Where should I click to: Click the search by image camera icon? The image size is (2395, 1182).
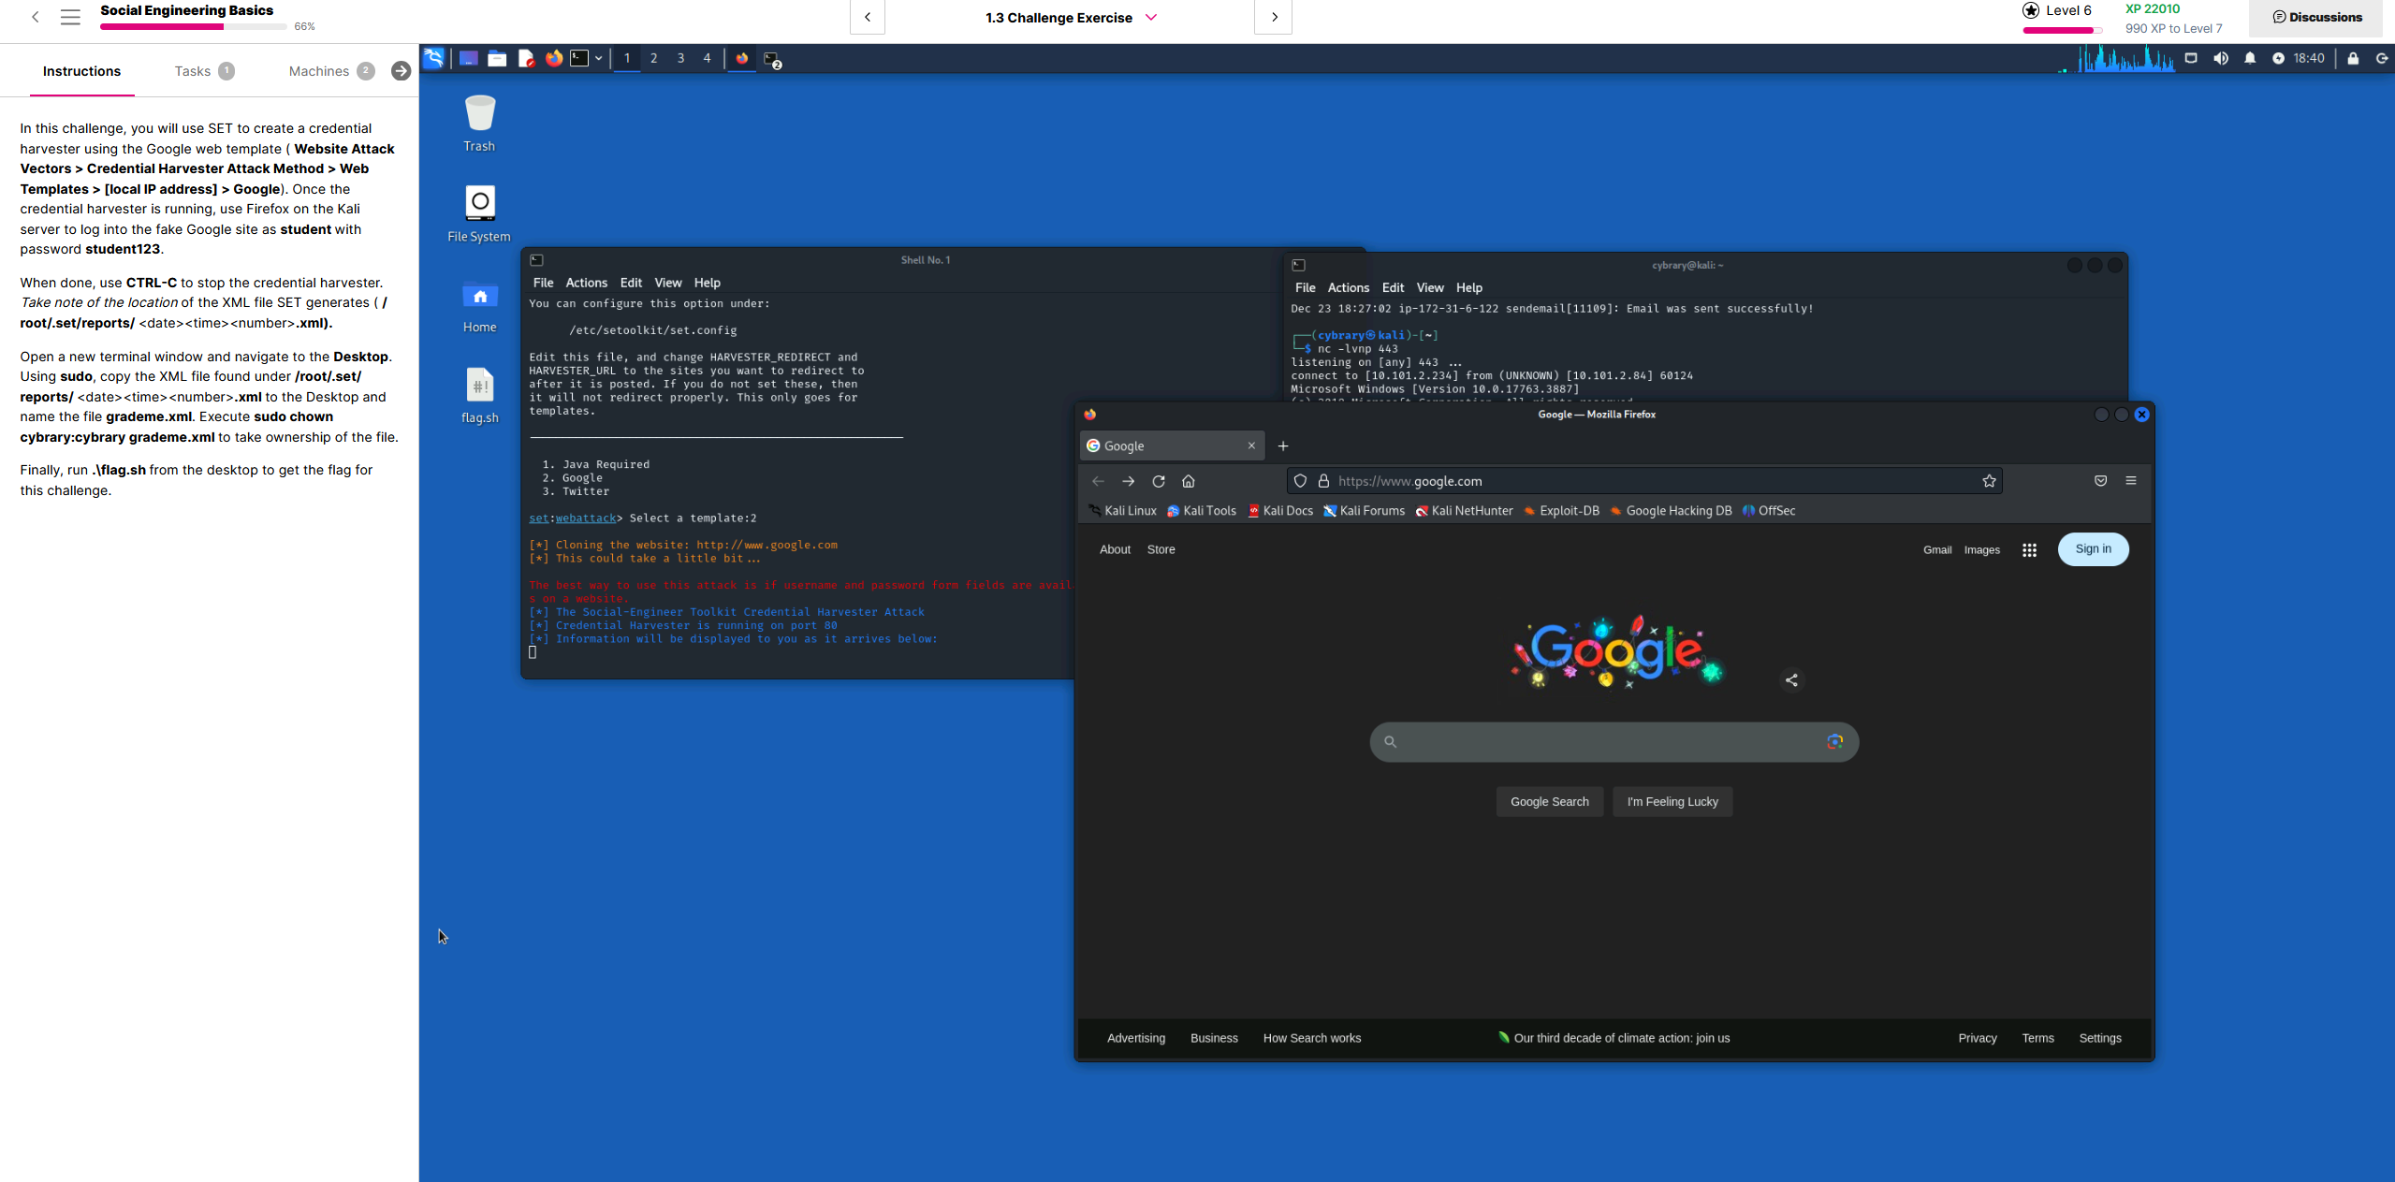[x=1834, y=741]
